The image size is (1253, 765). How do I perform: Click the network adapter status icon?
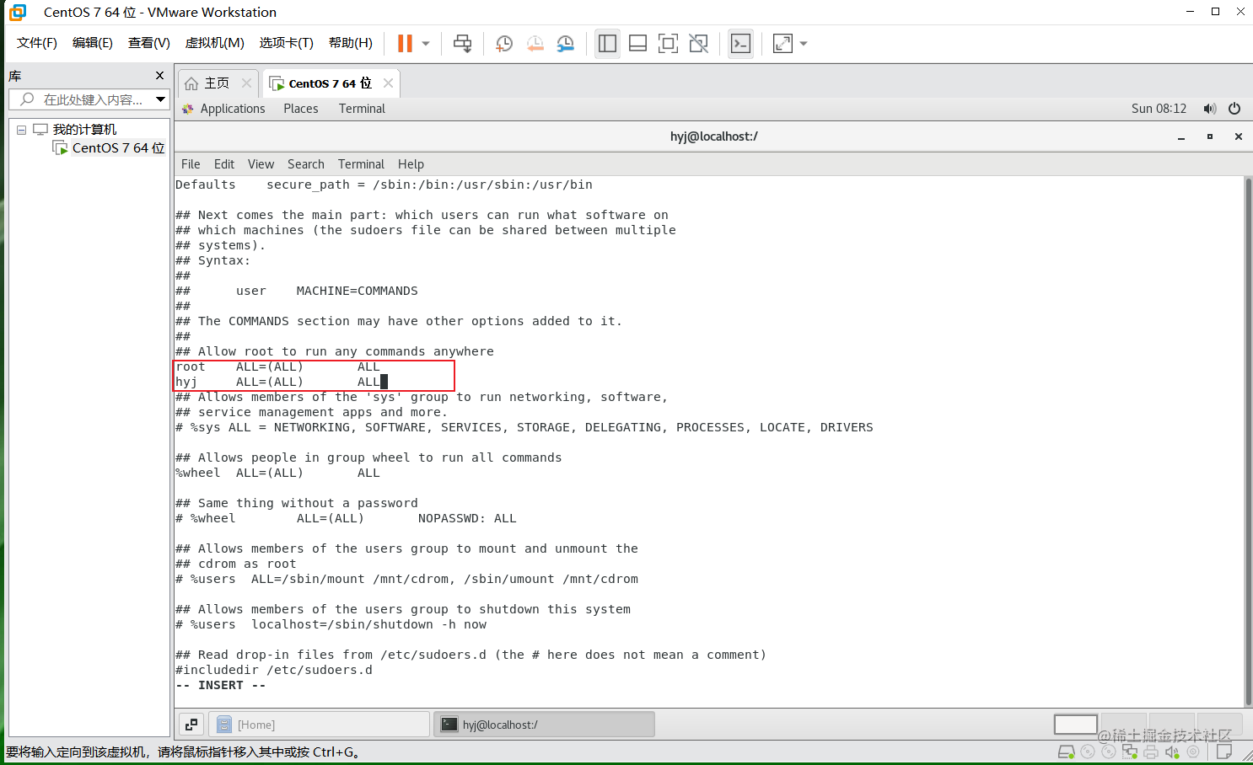pyautogui.click(x=1130, y=752)
